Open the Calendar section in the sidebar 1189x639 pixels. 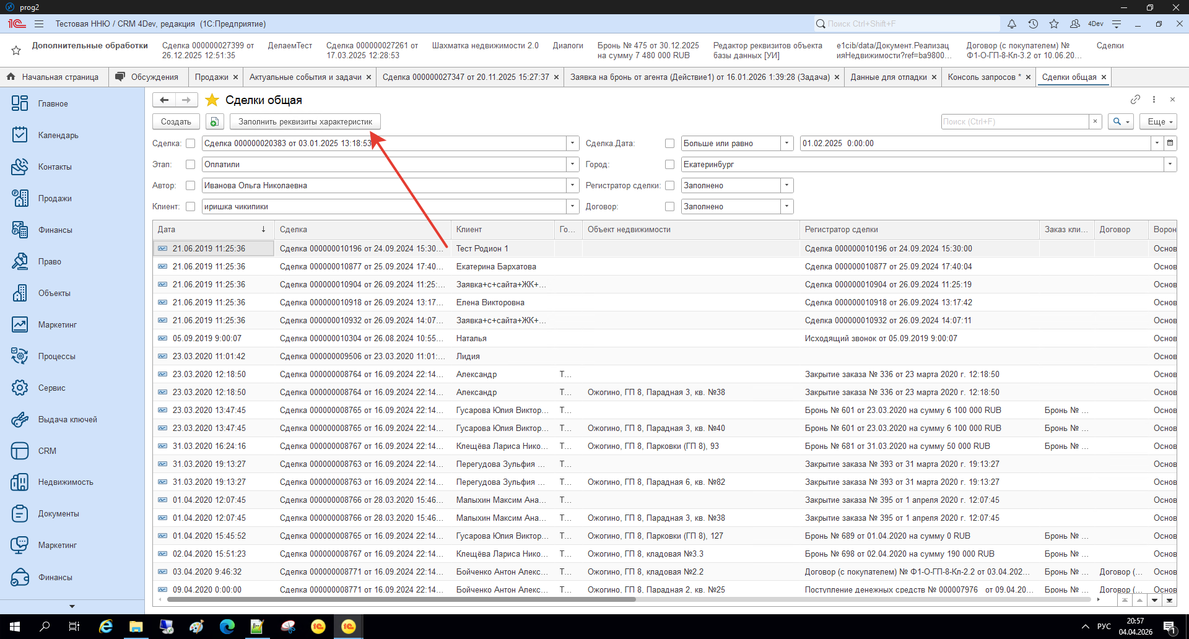coord(58,135)
